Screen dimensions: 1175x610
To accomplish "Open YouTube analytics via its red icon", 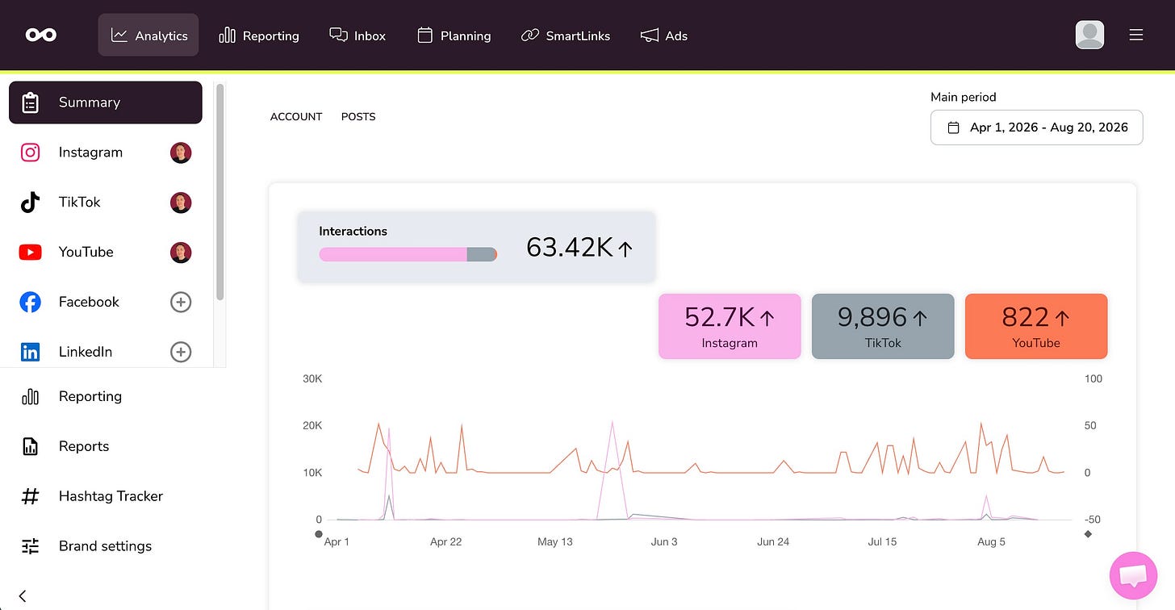I will (30, 253).
